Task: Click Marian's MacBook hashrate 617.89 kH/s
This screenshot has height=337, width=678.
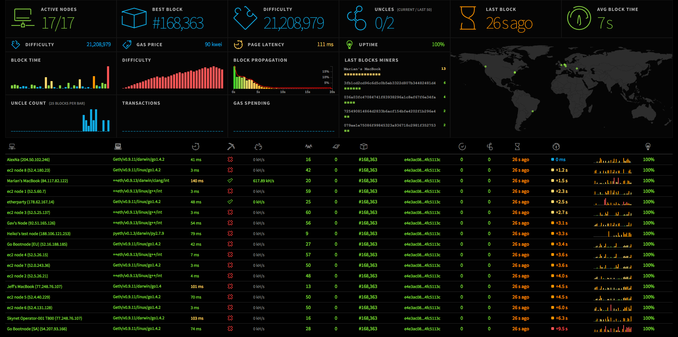Action: [263, 181]
